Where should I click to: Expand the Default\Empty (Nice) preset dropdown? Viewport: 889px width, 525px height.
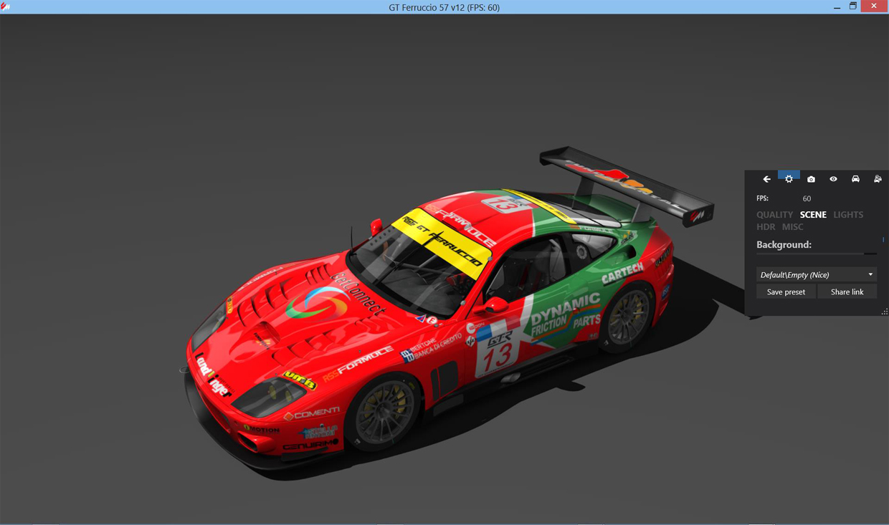point(817,275)
